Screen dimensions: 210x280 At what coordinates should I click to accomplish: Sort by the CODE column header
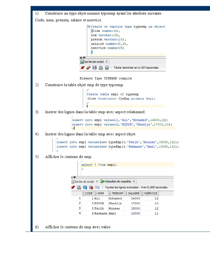click(87, 193)
